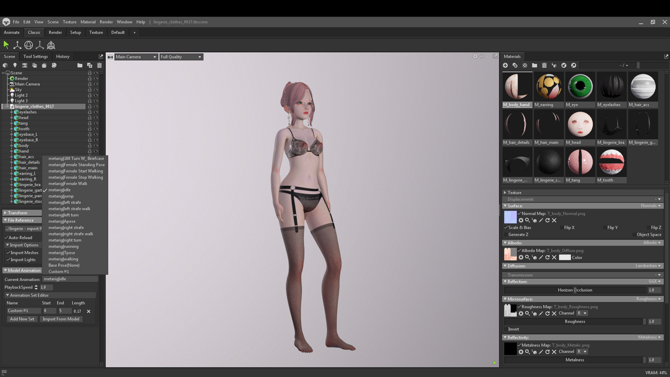Image resolution: width=670 pixels, height=377 pixels.
Task: Lock the Light 2 object
Action: click(x=90, y=95)
